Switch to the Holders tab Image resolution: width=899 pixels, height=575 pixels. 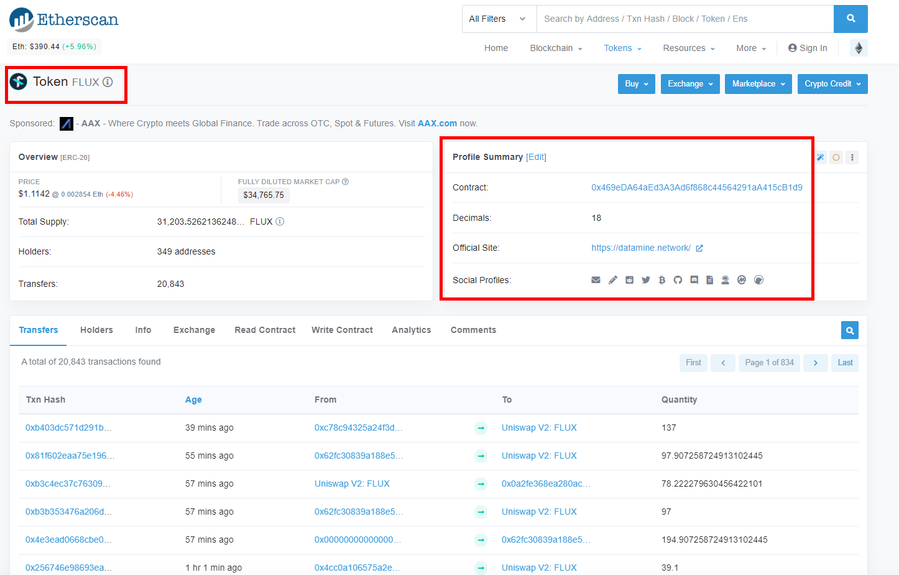click(x=96, y=330)
